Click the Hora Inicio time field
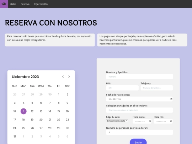 tap(142, 121)
